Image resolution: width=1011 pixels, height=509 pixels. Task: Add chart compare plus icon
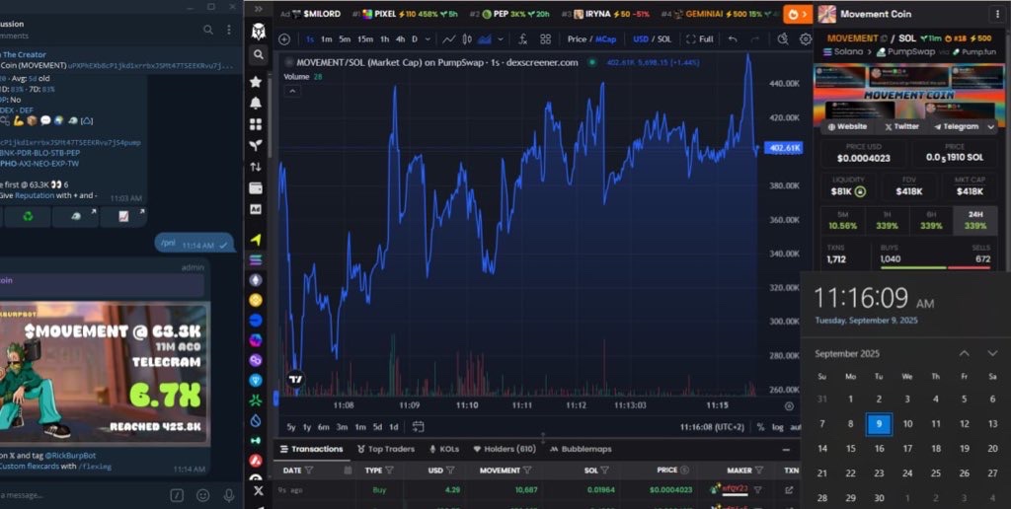pos(284,39)
